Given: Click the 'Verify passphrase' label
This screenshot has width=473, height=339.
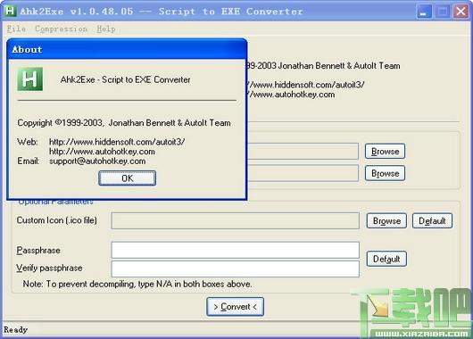Looking at the screenshot, I should (49, 268).
